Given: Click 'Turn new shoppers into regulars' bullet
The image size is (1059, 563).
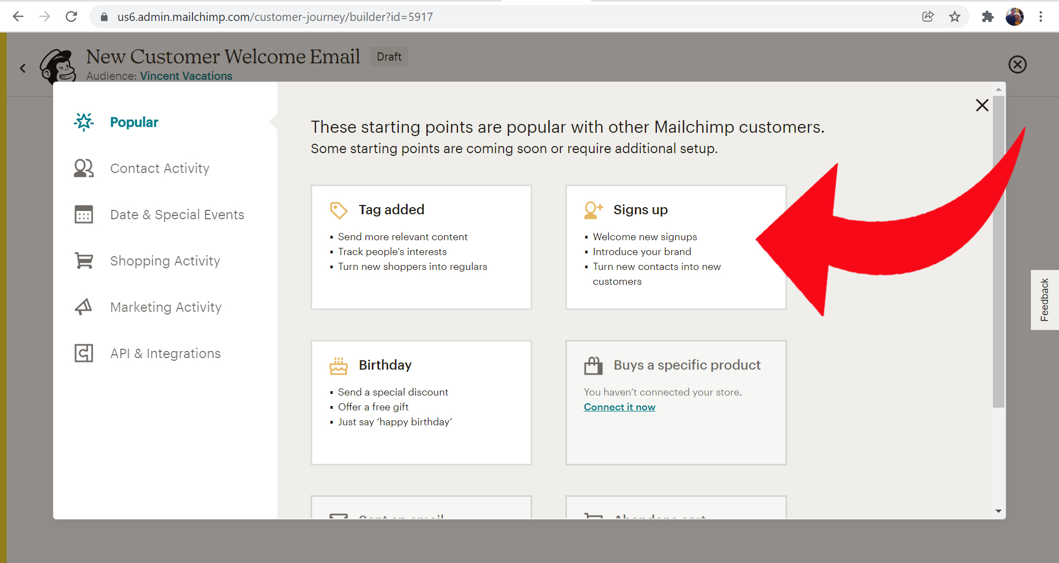Looking at the screenshot, I should pos(413,267).
